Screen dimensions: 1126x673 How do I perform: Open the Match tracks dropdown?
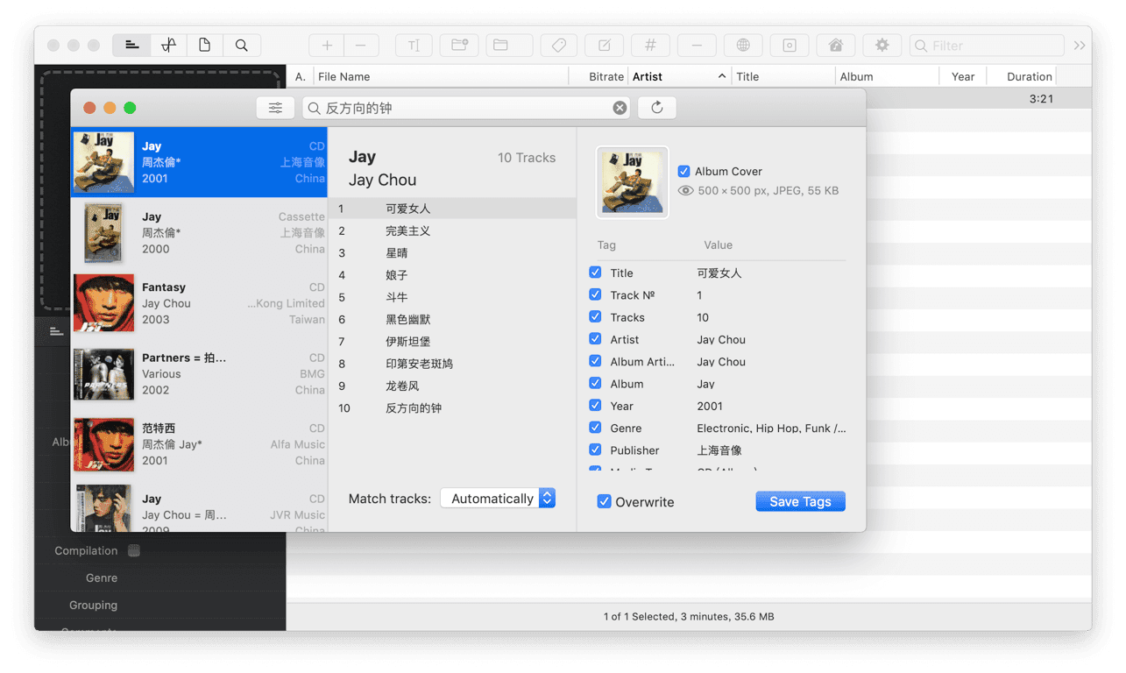tap(498, 498)
